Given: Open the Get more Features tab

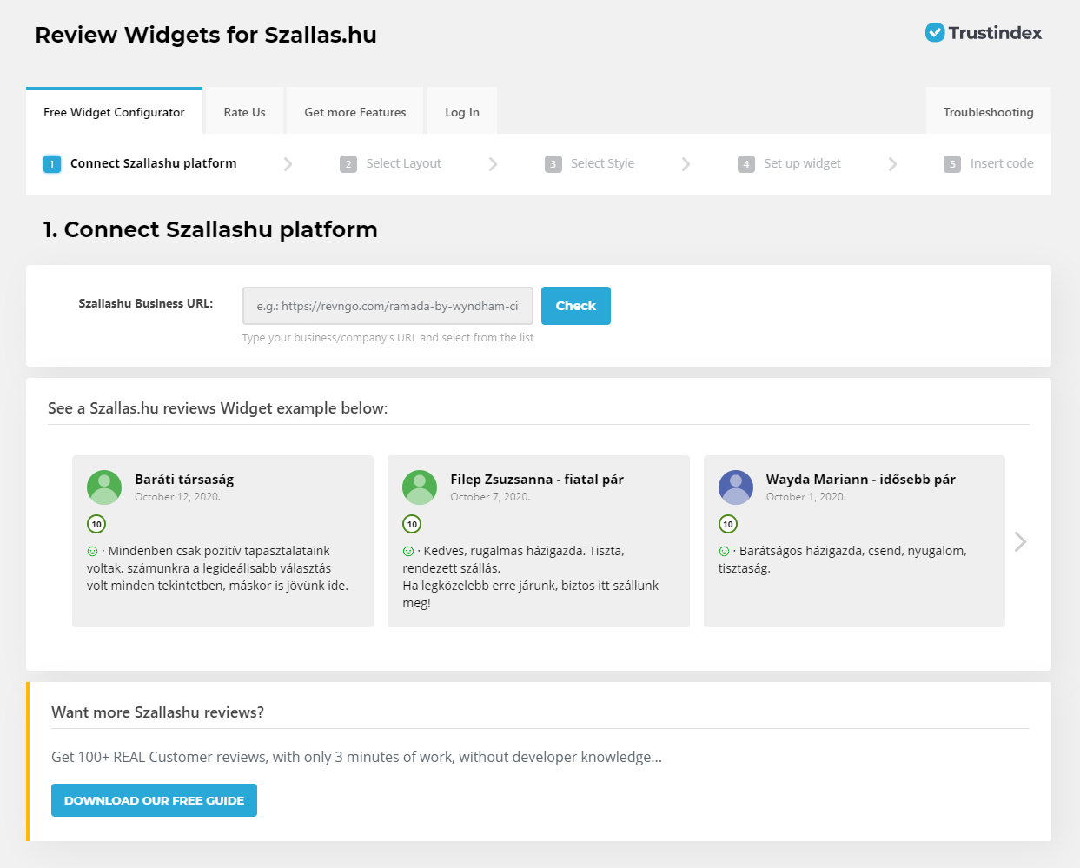Looking at the screenshot, I should click(x=355, y=112).
